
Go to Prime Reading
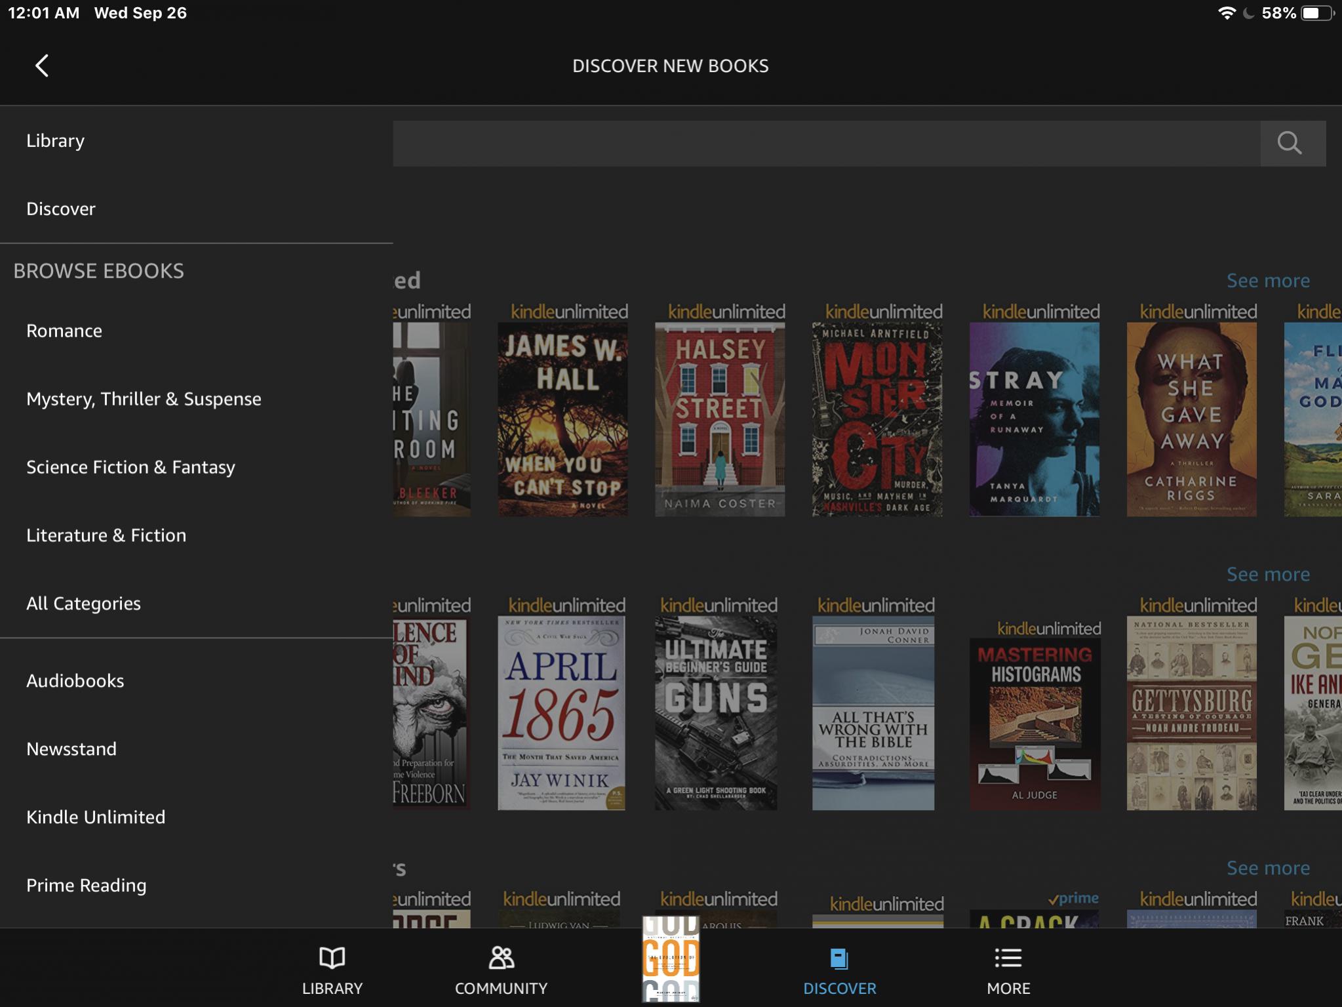[x=87, y=886]
